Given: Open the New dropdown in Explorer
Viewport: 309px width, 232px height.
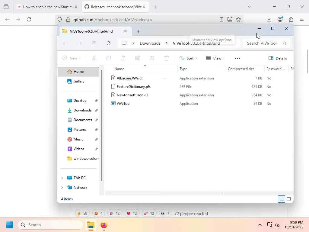Looking at the screenshot, I should pos(72,58).
